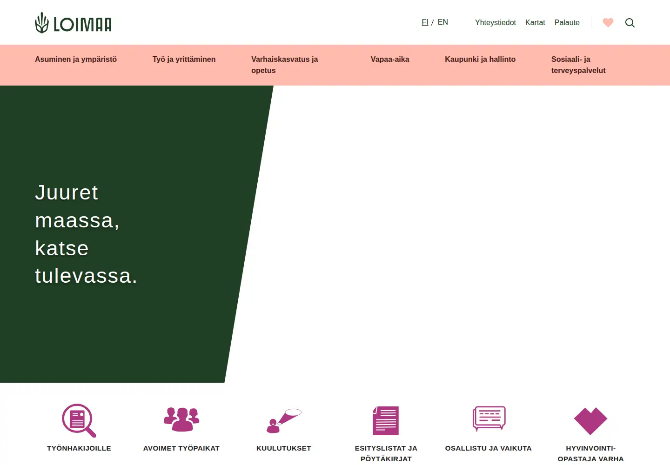Open Sosiaali- ja terveyspalvelut menu
Image resolution: width=670 pixels, height=465 pixels.
click(578, 65)
